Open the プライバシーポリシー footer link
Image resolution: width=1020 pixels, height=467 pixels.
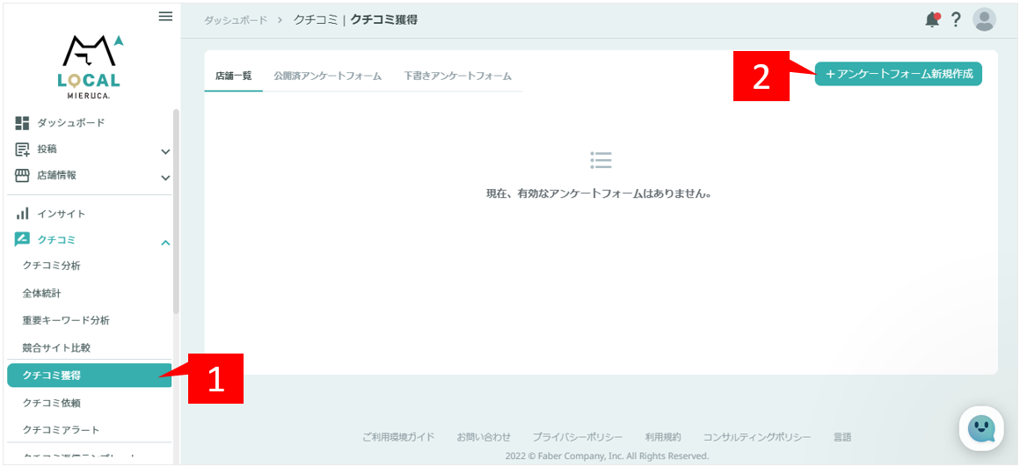coord(578,437)
